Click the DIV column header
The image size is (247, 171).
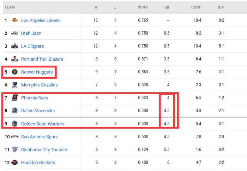pyautogui.click(x=221, y=7)
